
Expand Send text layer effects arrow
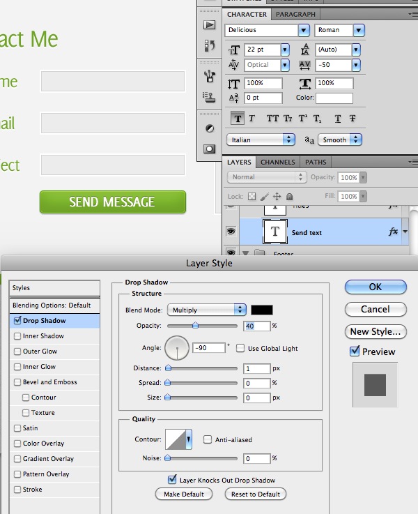click(405, 232)
